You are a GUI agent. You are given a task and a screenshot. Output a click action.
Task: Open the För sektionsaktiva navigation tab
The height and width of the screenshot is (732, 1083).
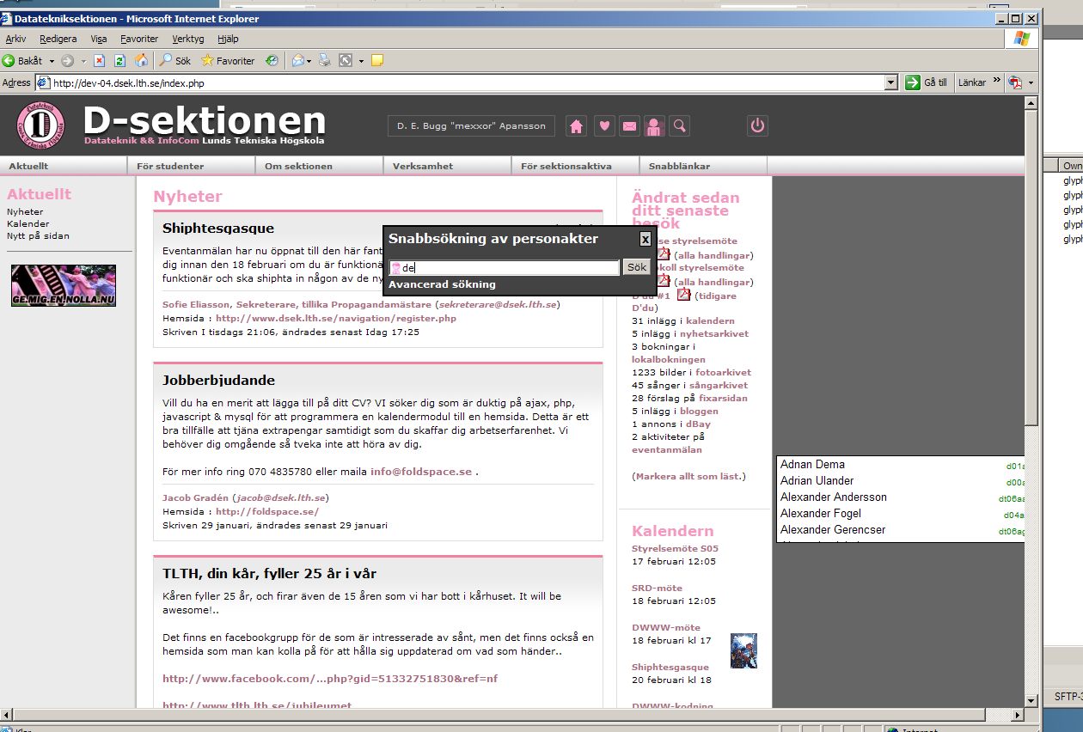pyautogui.click(x=576, y=166)
